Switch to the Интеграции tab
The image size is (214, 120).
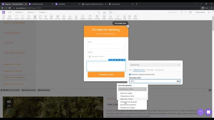[150, 70]
